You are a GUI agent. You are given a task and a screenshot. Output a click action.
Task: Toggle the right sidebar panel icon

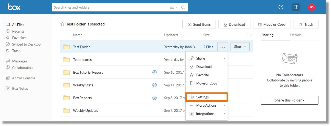[x=296, y=7]
